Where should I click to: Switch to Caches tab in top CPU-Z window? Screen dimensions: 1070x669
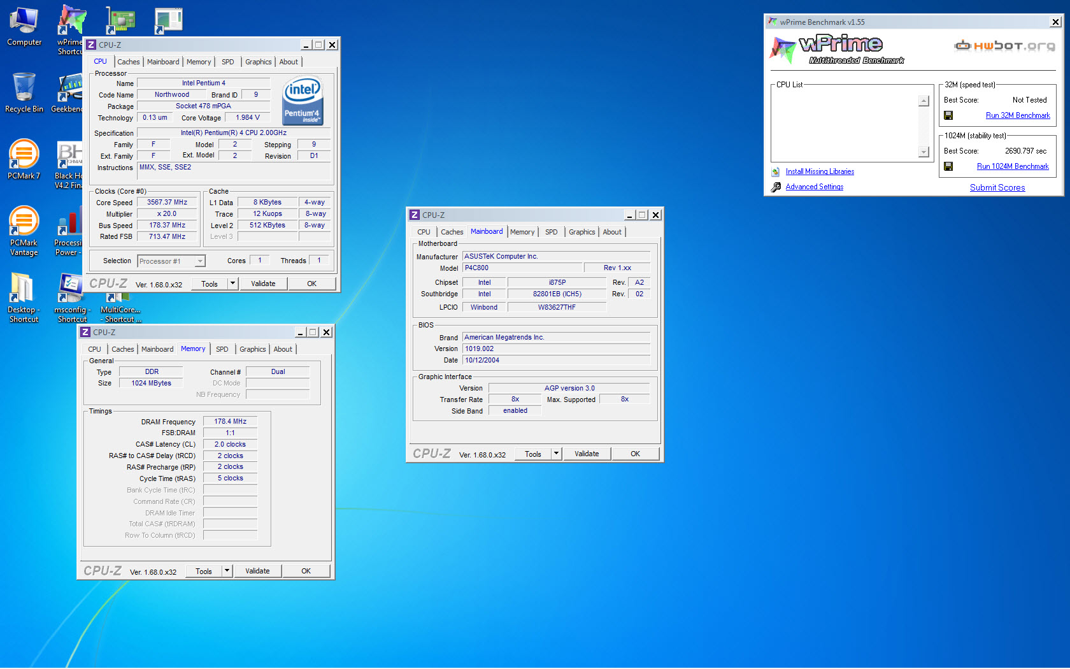[129, 62]
